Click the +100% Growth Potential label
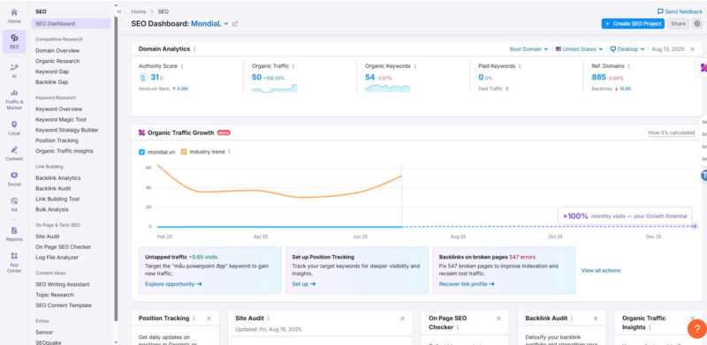The image size is (707, 345). pos(625,216)
